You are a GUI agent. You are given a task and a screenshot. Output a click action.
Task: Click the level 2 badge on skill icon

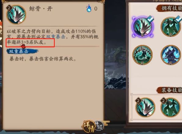[9, 8]
